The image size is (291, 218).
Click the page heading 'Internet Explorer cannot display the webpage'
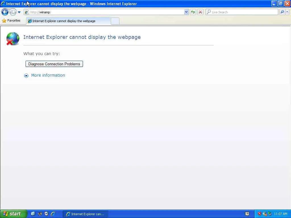(x=82, y=37)
